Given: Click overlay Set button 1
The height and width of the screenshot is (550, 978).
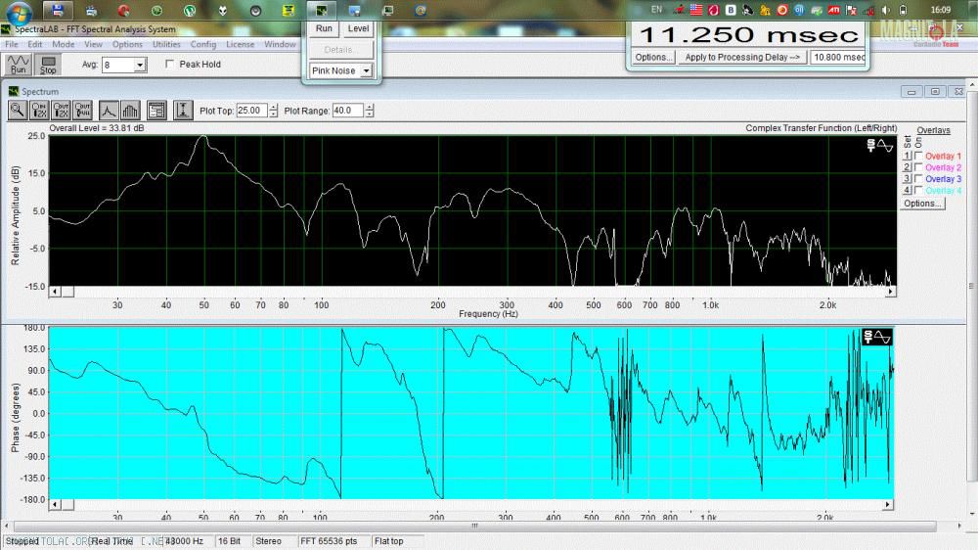Looking at the screenshot, I should 907,156.
